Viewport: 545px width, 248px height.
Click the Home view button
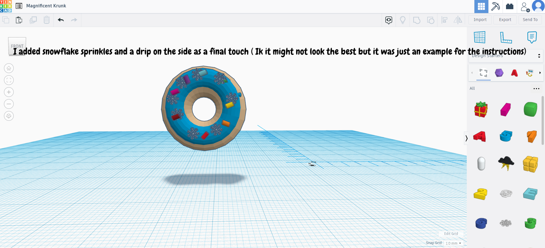click(x=9, y=68)
